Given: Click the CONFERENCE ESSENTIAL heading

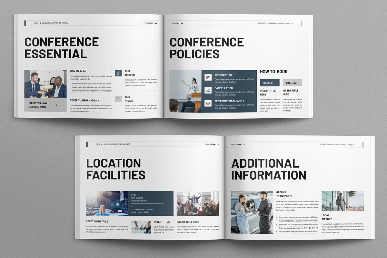Looking at the screenshot, I should pos(62,48).
